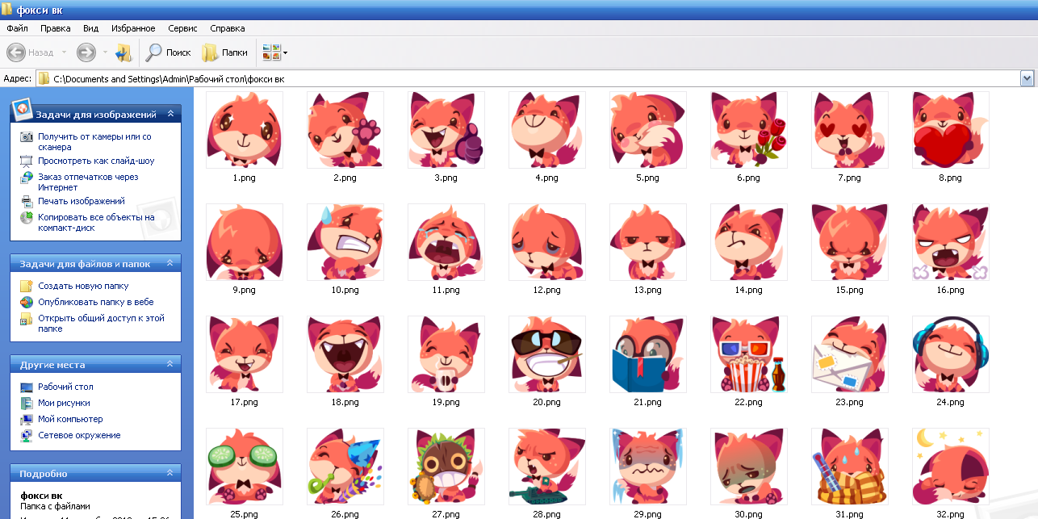
Task: Click the Up folder icon in toolbar
Action: click(x=123, y=52)
